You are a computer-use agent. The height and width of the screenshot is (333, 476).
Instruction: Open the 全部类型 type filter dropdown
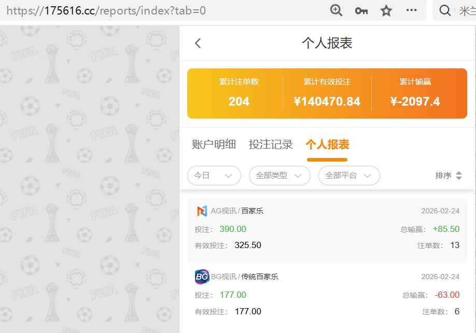(279, 176)
